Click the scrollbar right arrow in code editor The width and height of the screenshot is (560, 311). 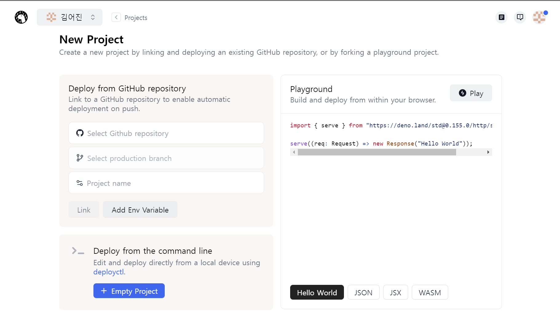tap(488, 152)
